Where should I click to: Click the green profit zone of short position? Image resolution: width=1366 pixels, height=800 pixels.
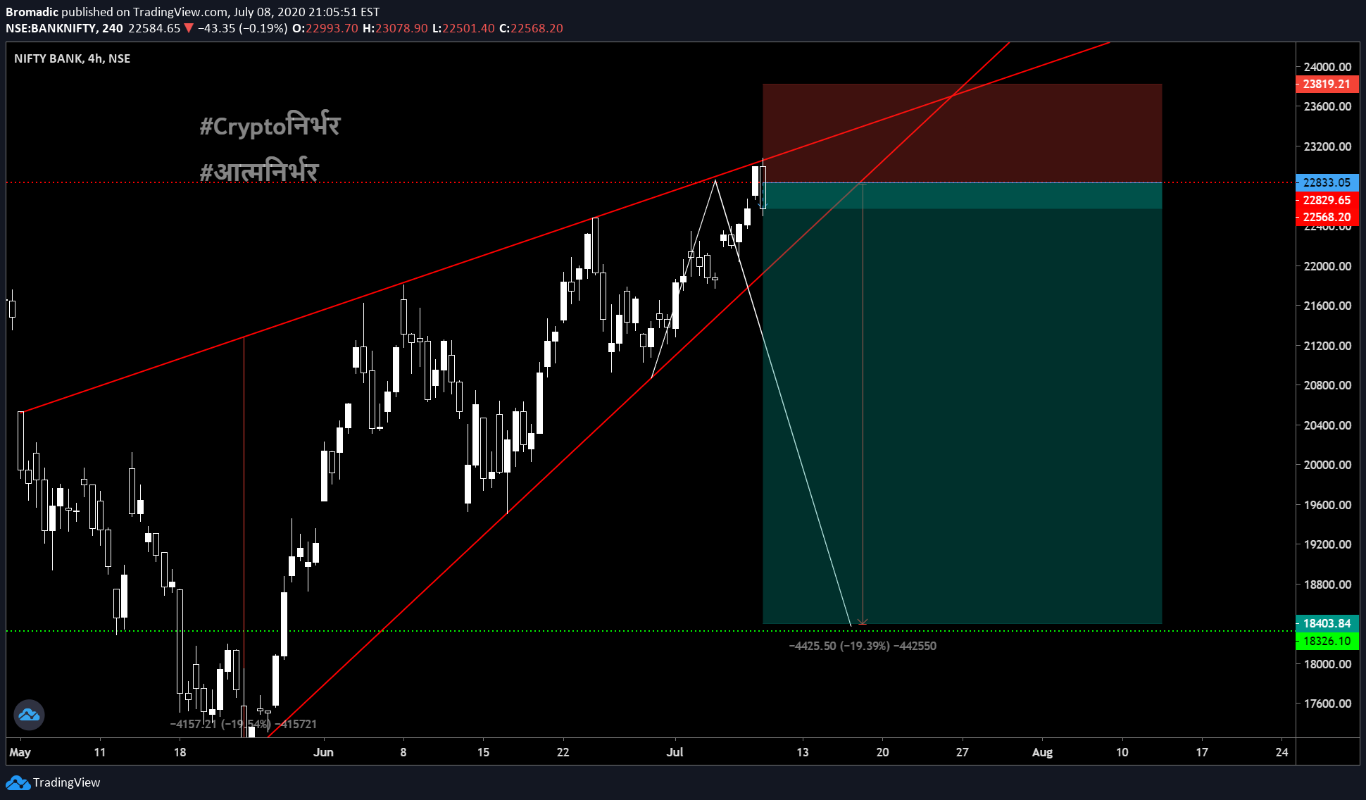pyautogui.click(x=962, y=403)
